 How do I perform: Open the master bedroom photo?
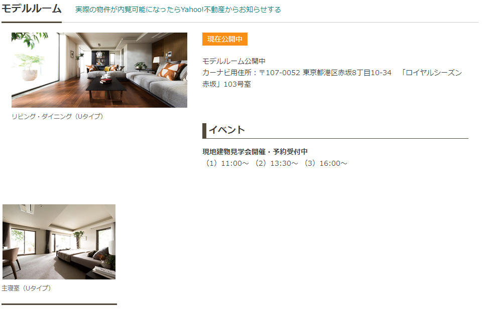pos(59,242)
